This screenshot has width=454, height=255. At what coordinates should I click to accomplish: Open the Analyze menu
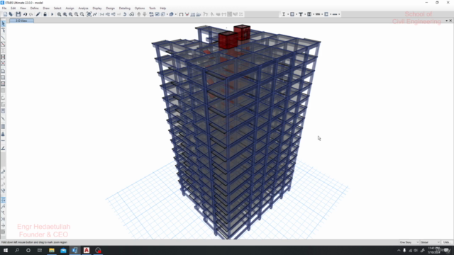pos(83,8)
